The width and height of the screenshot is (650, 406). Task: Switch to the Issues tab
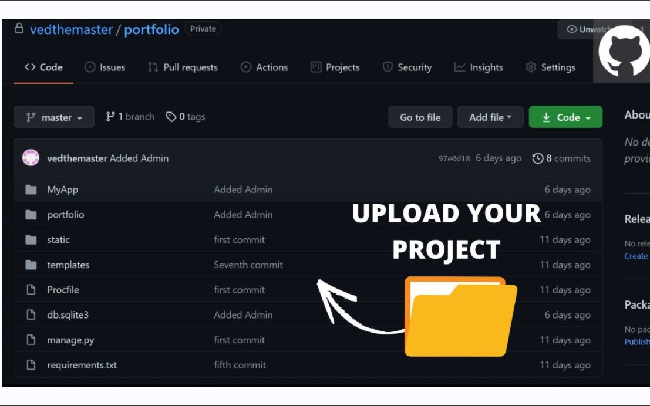pos(105,67)
